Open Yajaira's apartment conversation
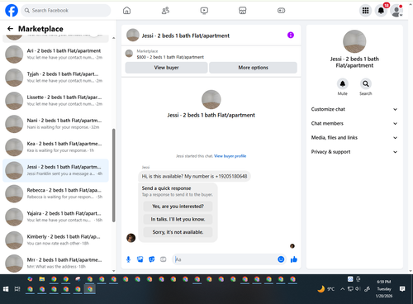Screen dimensions: 413x304 pos(55,216)
